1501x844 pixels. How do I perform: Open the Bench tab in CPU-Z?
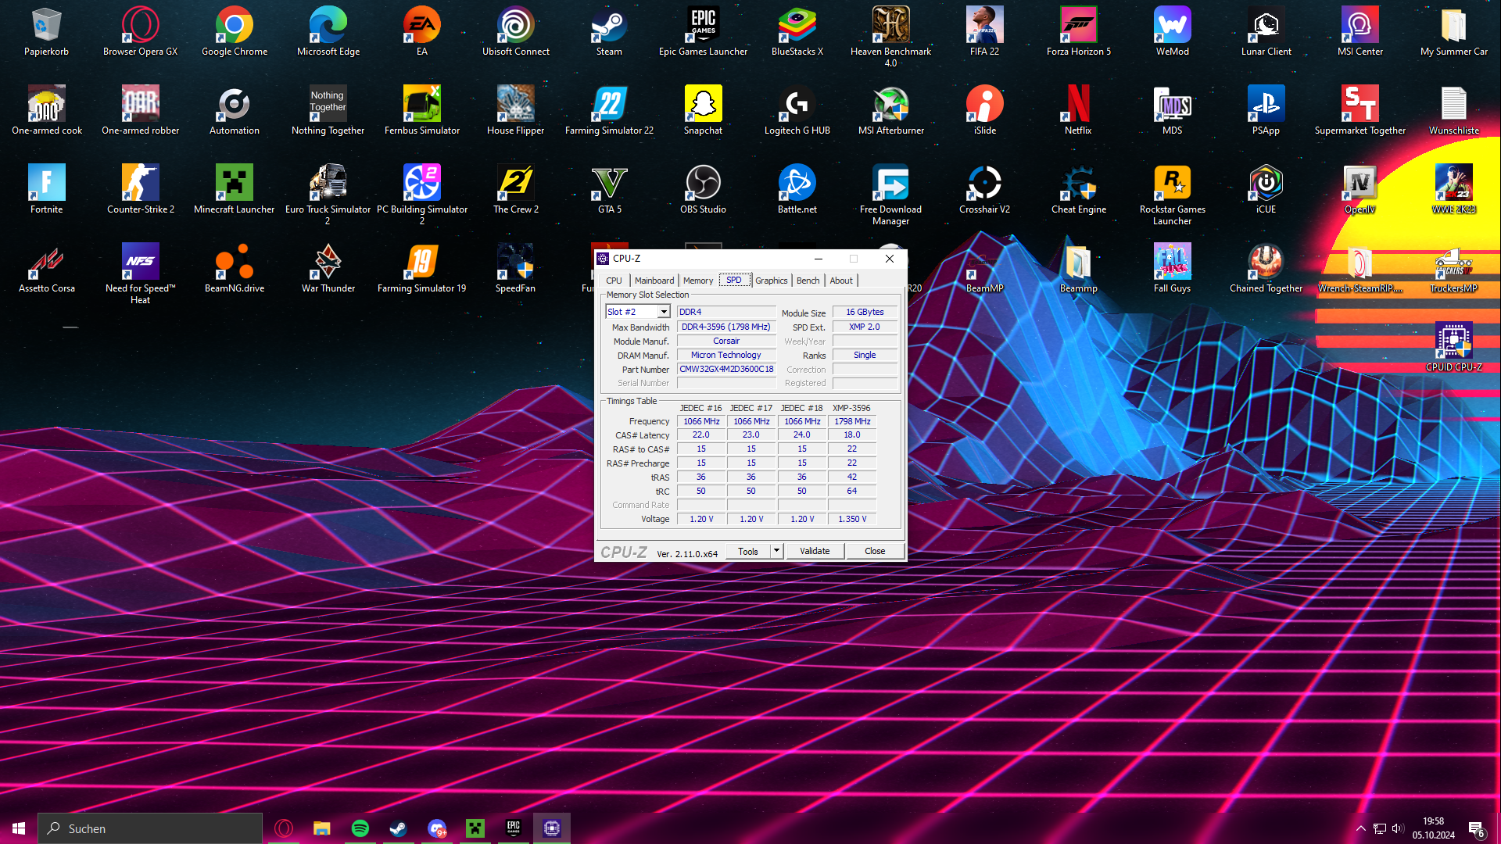tap(808, 281)
